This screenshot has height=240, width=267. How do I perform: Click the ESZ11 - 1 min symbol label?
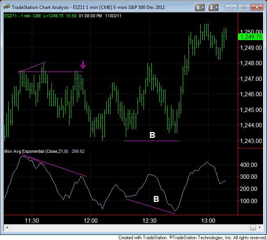17,16
